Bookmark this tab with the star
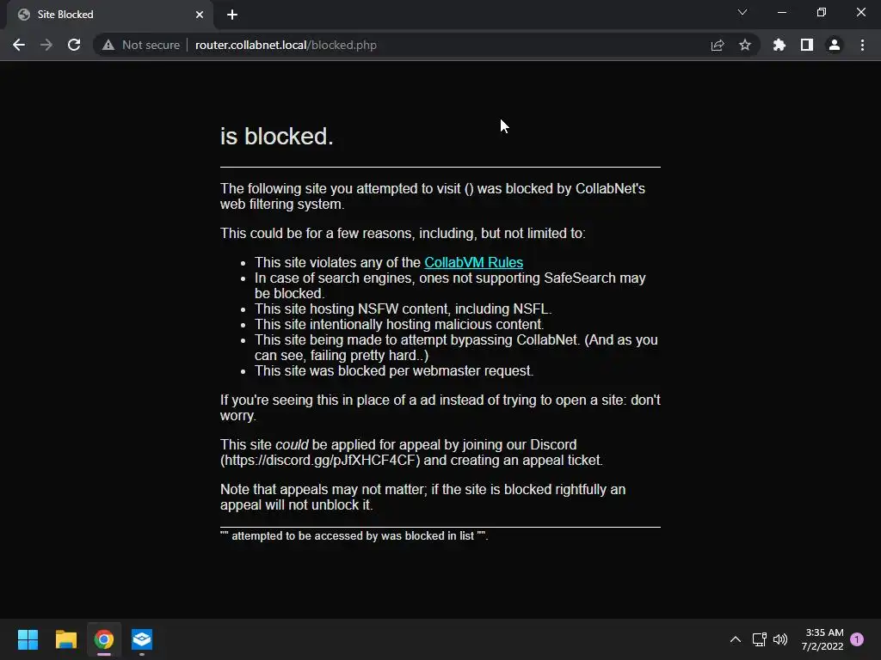Viewport: 881px width, 660px height. tap(745, 45)
